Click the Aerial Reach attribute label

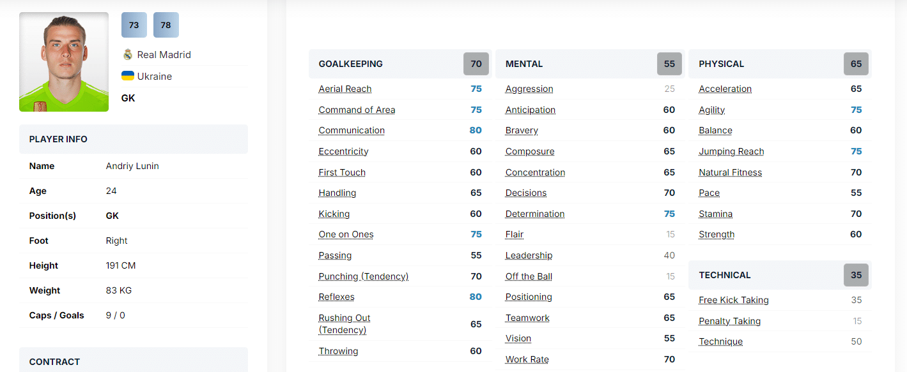345,89
